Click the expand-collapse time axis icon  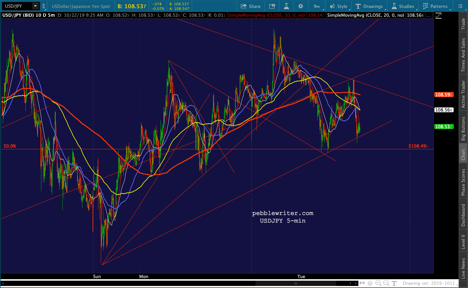click(362, 283)
